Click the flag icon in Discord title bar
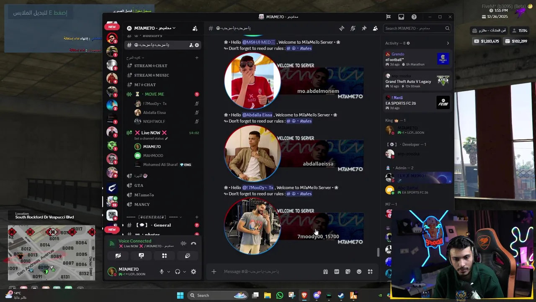Viewport: 536px width, 302px height. 389,17
